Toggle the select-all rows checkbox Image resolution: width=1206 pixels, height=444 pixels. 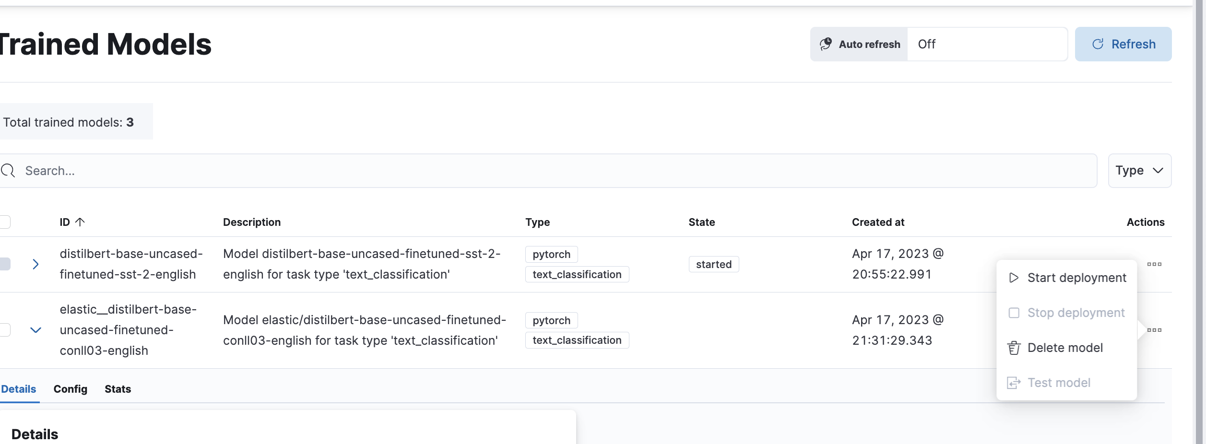point(5,222)
